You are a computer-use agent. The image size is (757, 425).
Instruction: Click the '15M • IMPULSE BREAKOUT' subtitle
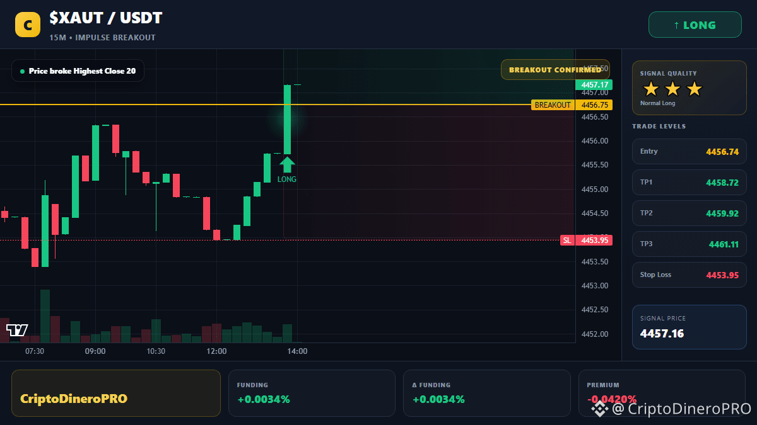(x=102, y=38)
